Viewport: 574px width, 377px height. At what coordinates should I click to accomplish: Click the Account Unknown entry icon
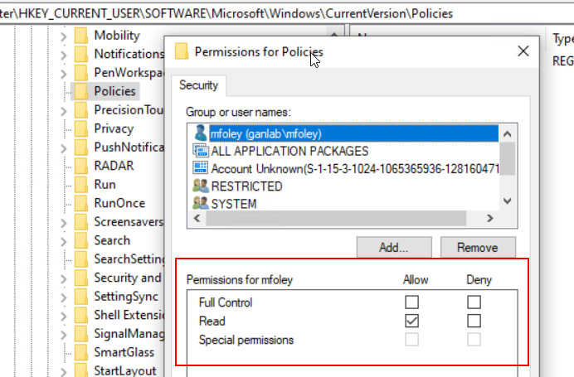point(200,168)
